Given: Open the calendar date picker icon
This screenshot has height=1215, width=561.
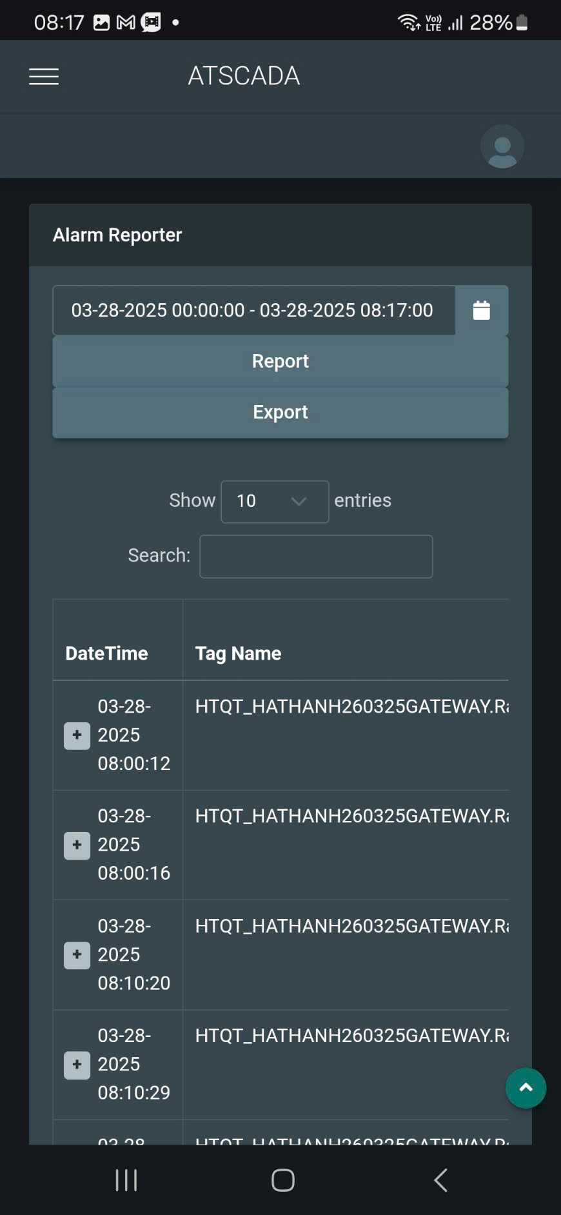Looking at the screenshot, I should [482, 310].
